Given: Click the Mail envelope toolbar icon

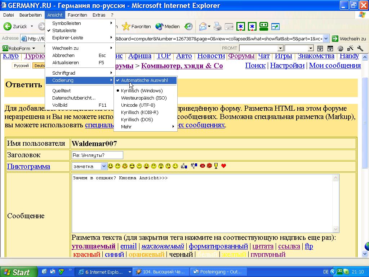Looking at the screenshot, I should coord(203,26).
